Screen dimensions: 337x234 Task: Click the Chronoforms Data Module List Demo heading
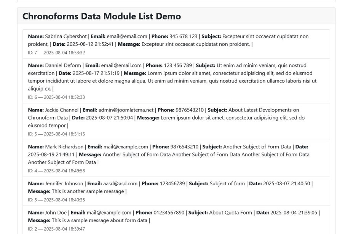click(101, 16)
